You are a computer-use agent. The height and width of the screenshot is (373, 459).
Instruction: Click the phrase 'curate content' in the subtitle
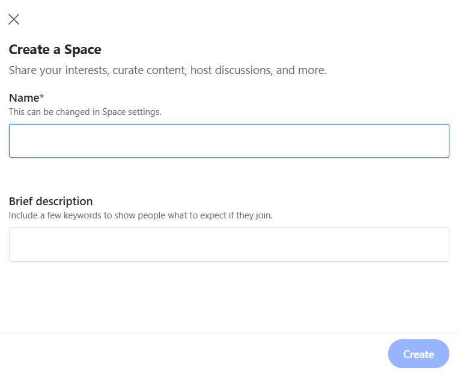[150, 70]
